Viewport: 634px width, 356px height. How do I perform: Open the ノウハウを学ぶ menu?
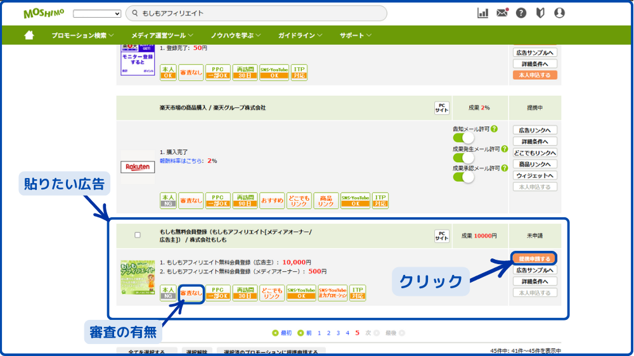click(x=236, y=35)
